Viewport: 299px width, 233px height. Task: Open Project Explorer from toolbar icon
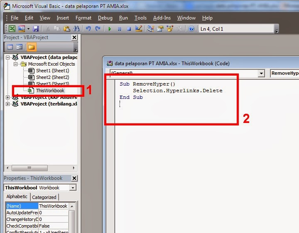[151, 29]
